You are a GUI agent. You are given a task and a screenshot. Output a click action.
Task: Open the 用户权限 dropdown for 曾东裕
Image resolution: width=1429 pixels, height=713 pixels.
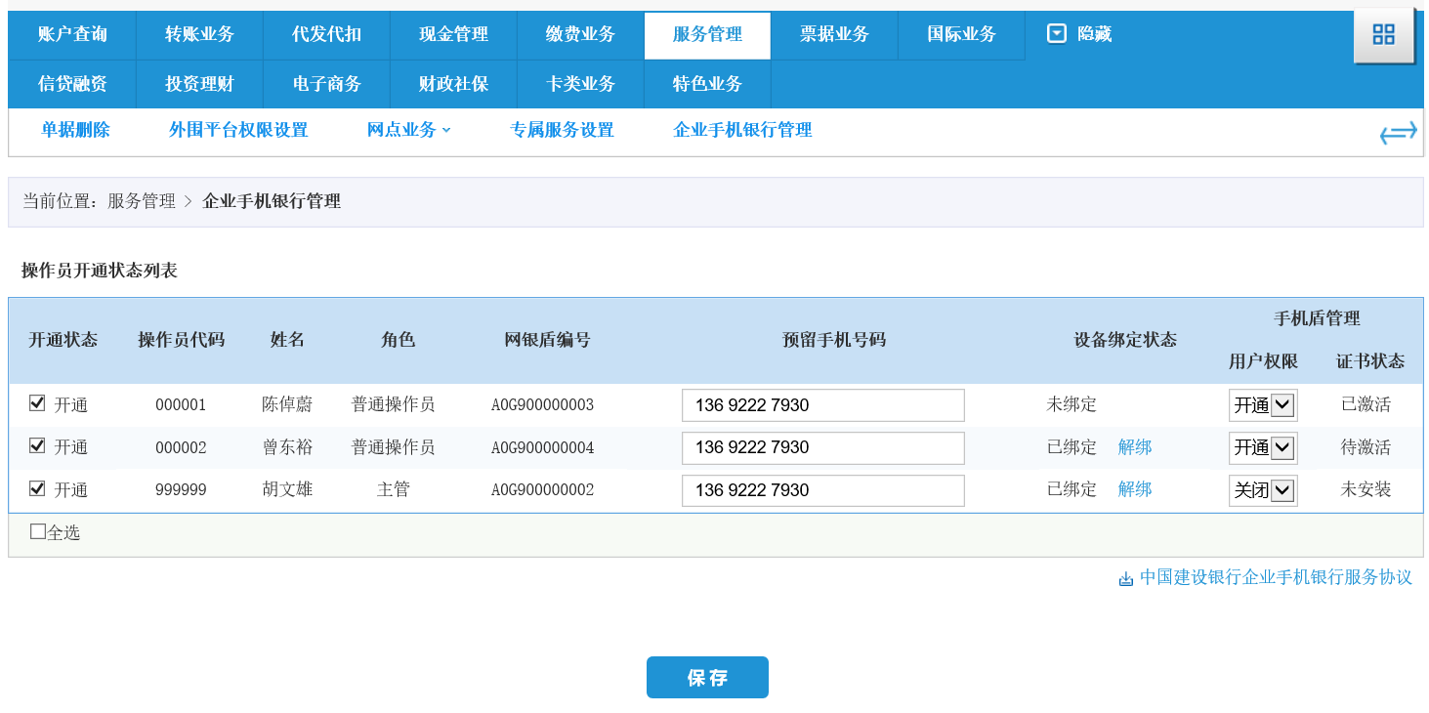click(1262, 447)
